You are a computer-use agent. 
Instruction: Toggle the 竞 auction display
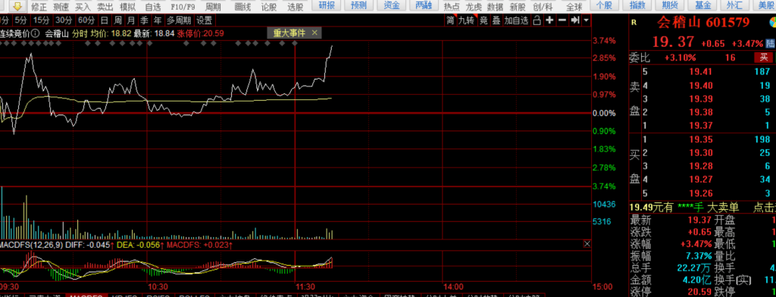pyautogui.click(x=483, y=20)
